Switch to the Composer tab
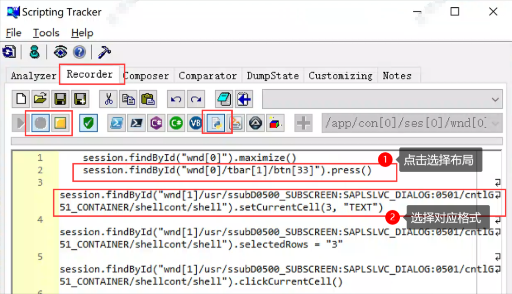Viewport: 512px width, 294px height. tap(147, 76)
